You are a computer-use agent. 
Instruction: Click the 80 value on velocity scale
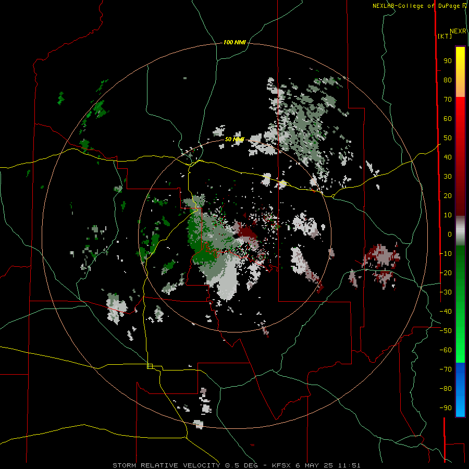coord(448,80)
